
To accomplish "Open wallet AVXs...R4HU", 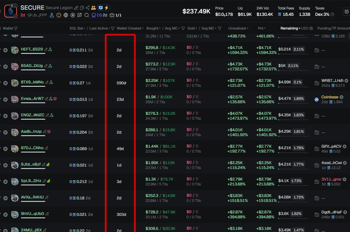I will pyautogui.click(x=32, y=197).
